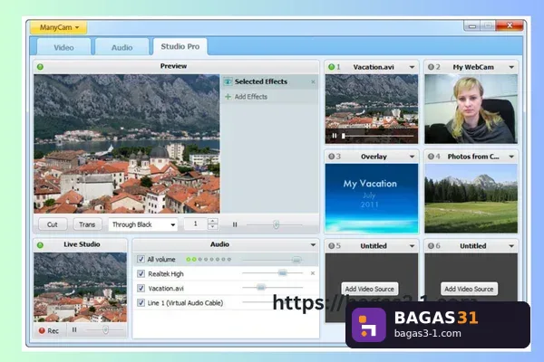Close the Selected Effects panel

point(314,81)
